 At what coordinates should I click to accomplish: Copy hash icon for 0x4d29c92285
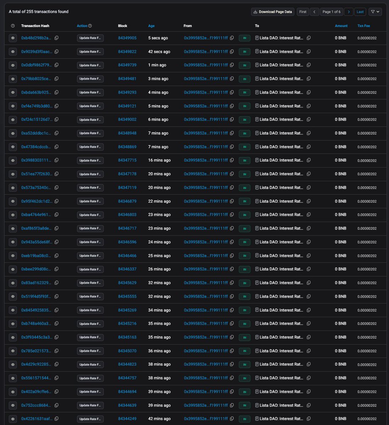tap(56, 364)
